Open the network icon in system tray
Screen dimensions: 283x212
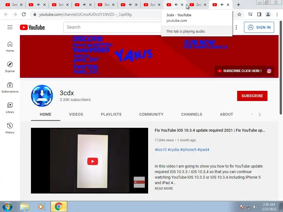tap(248, 207)
